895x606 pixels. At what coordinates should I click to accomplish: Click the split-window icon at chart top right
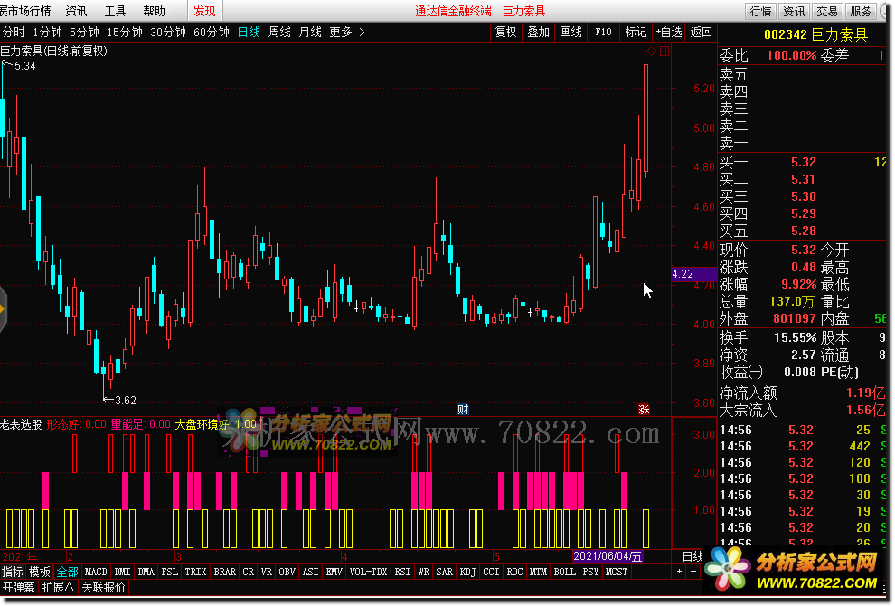[664, 52]
